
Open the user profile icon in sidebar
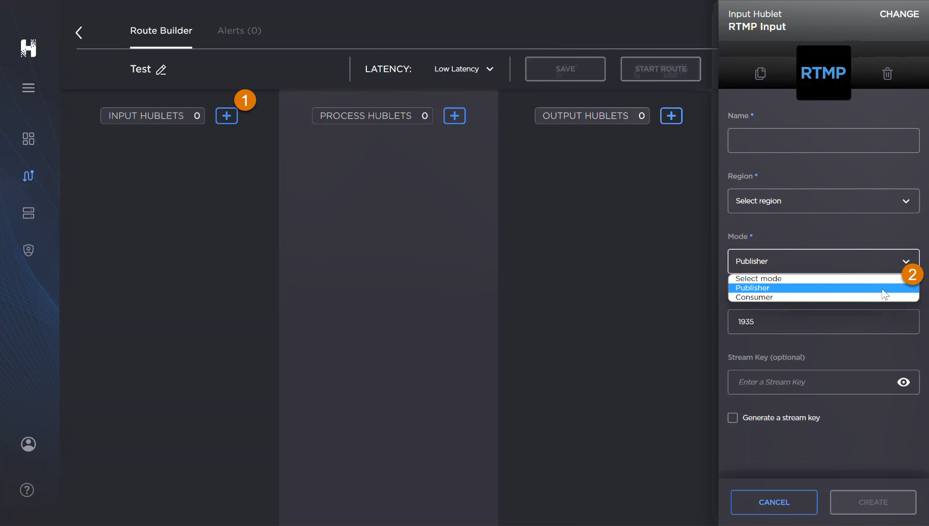click(x=28, y=444)
